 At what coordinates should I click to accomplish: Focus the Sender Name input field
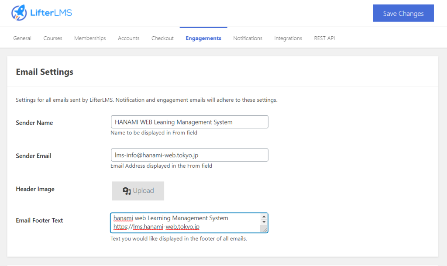[189, 122]
